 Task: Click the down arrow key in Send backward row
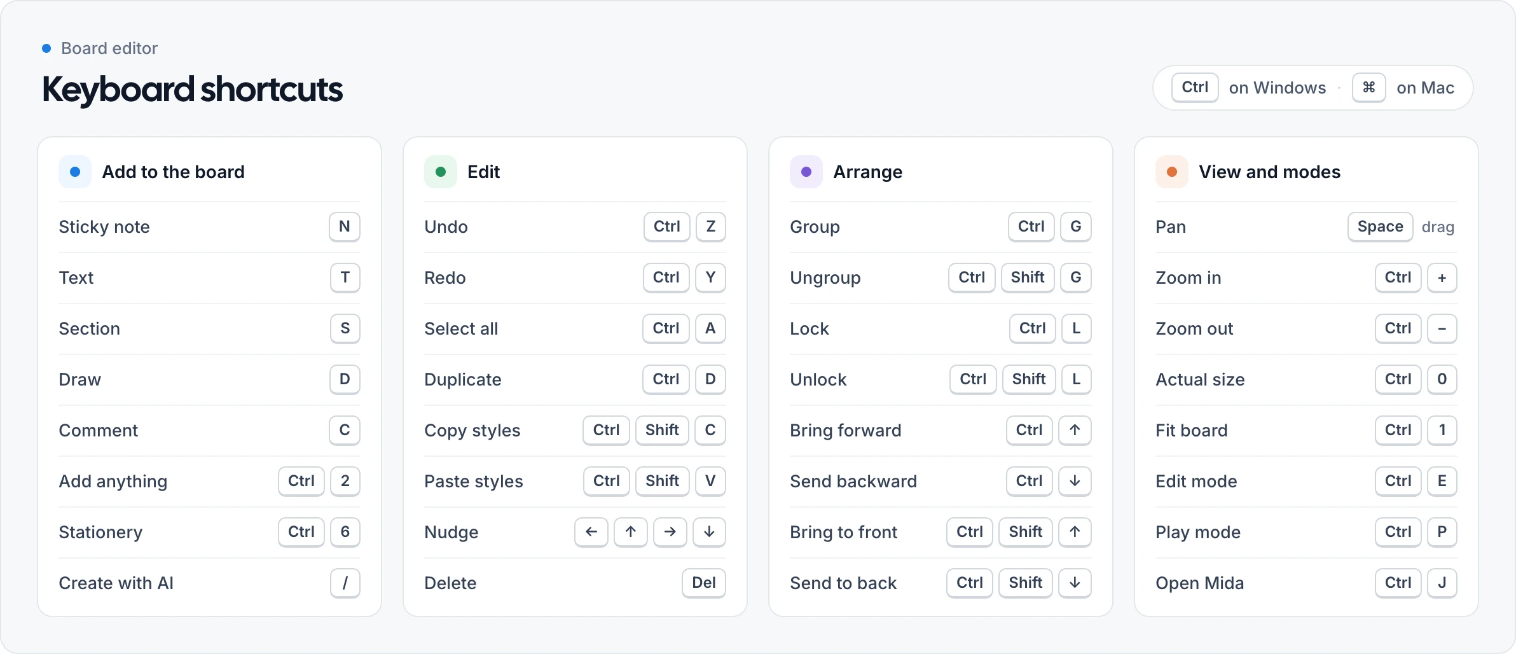tap(1075, 481)
